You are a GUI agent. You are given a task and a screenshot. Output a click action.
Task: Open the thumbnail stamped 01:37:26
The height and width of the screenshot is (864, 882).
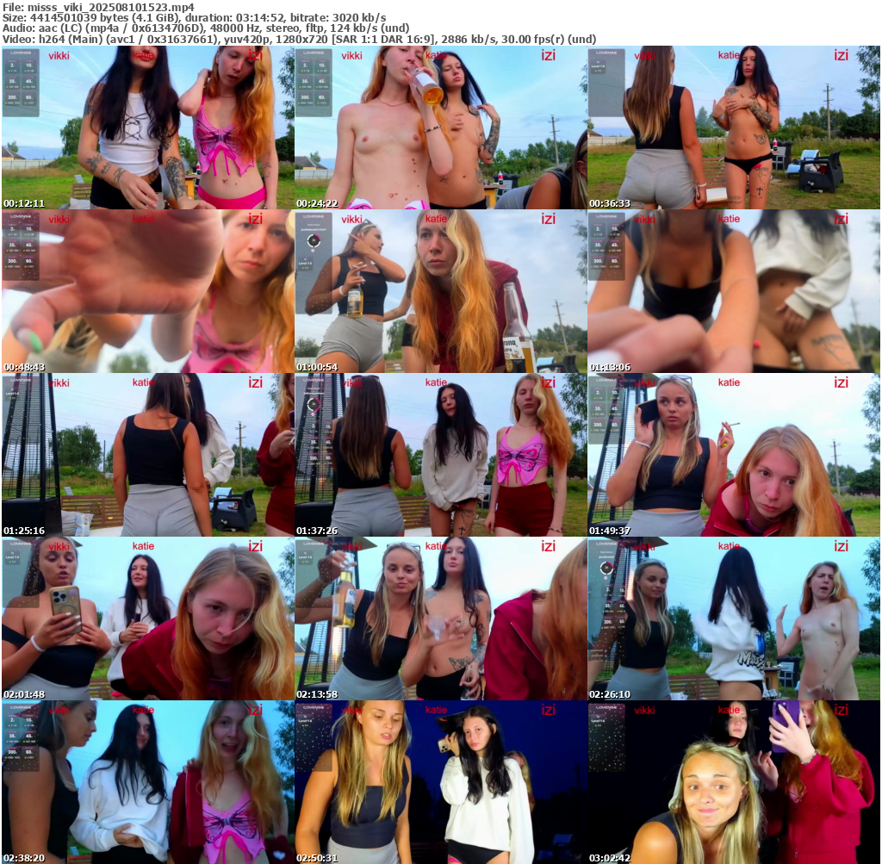[x=441, y=455]
